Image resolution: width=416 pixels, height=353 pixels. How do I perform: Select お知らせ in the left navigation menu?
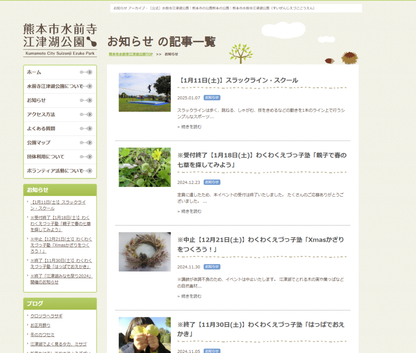pyautogui.click(x=60, y=100)
